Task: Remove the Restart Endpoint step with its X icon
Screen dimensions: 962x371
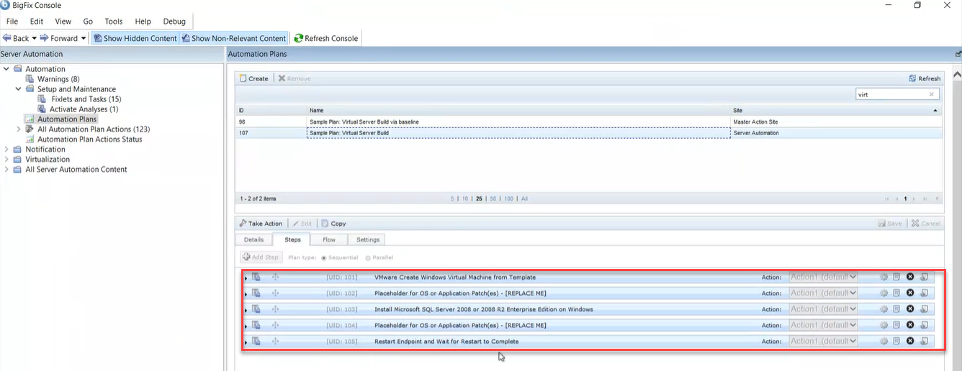Action: 910,342
